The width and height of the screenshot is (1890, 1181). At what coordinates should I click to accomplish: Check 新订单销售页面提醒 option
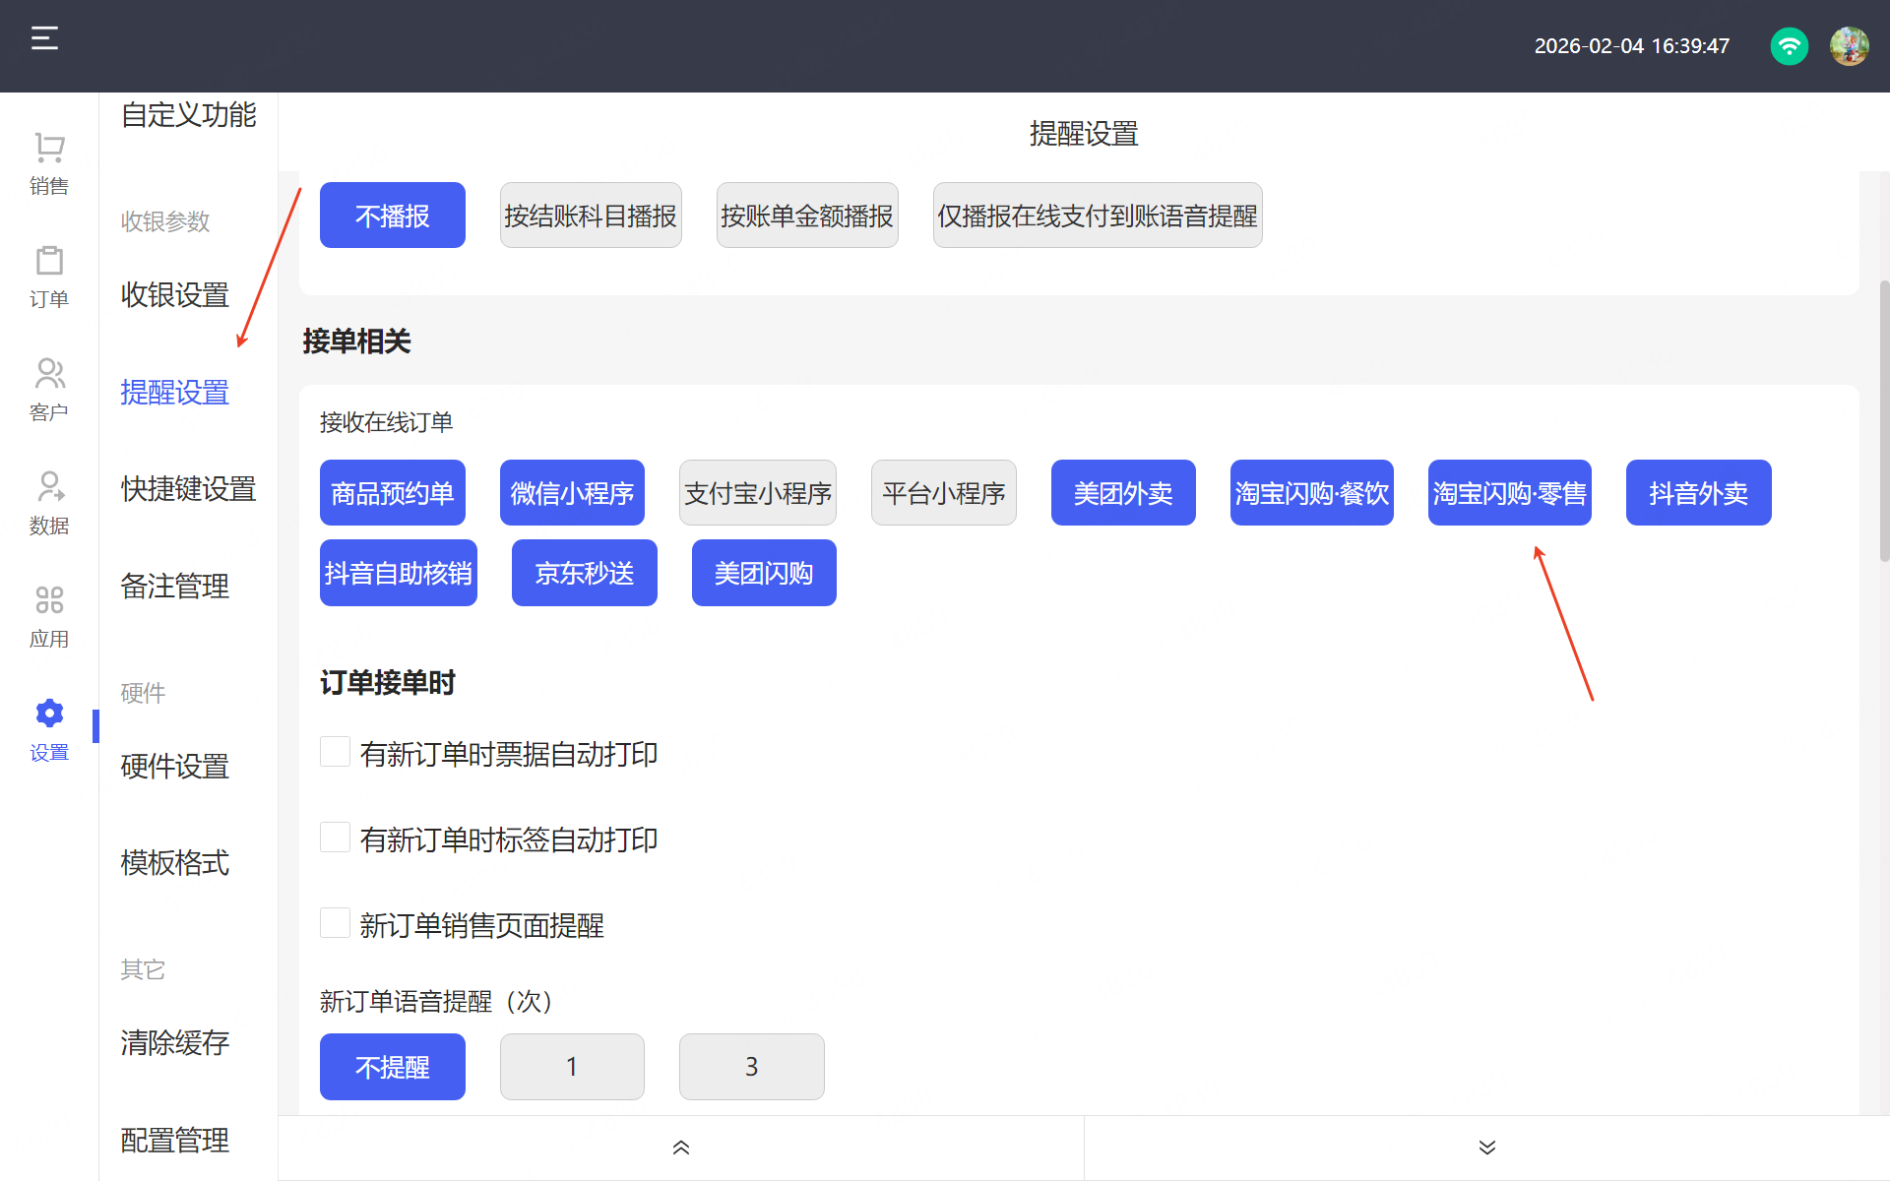[336, 923]
